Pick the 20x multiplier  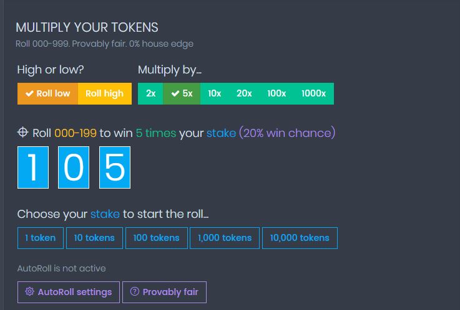click(x=244, y=93)
